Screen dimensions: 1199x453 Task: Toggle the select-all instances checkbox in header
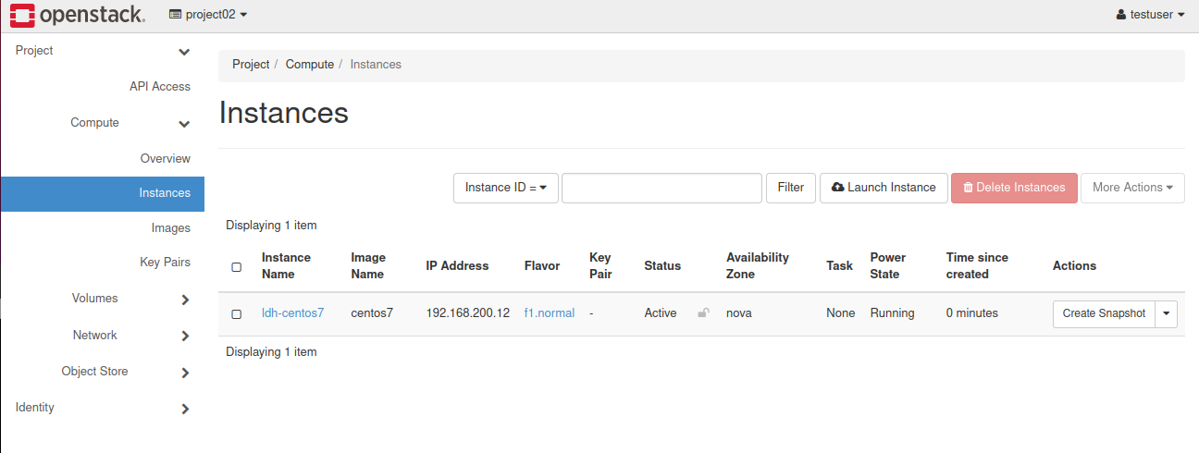tap(236, 266)
